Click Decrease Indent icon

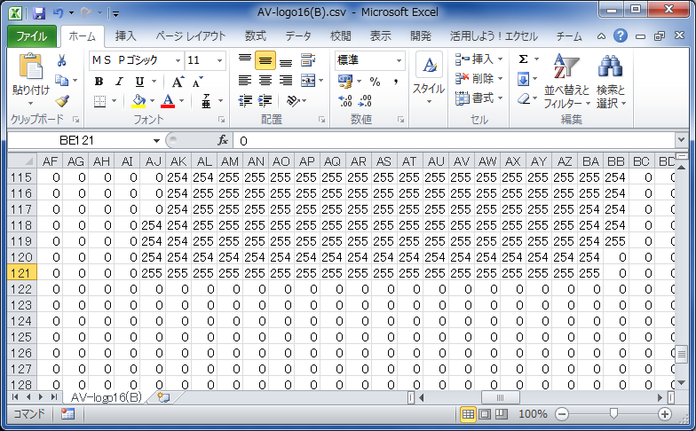click(245, 101)
